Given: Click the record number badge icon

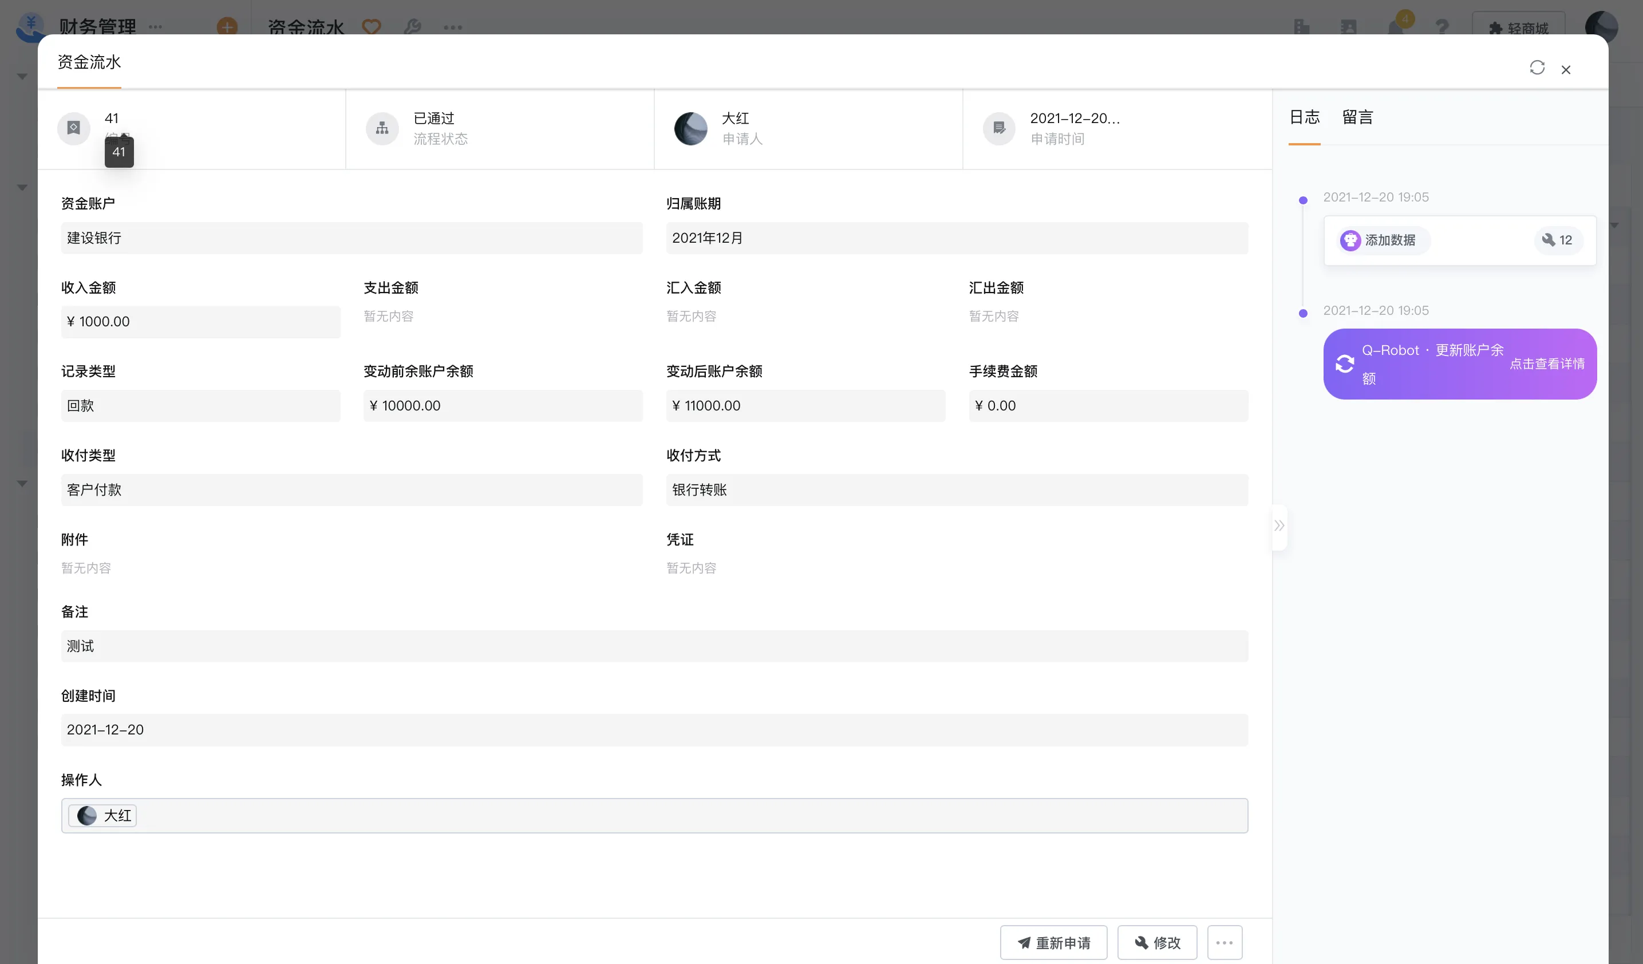Looking at the screenshot, I should 74,128.
